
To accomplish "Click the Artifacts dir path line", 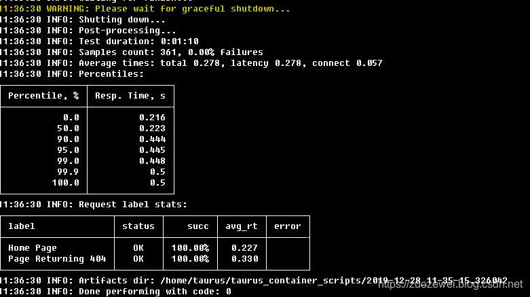I will point(254,281).
